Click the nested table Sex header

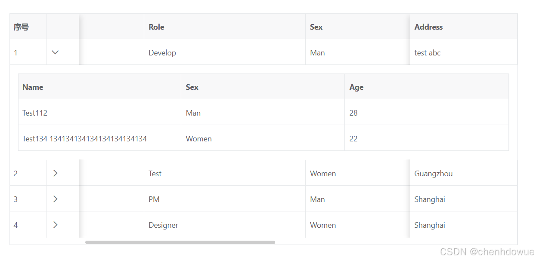pos(192,87)
